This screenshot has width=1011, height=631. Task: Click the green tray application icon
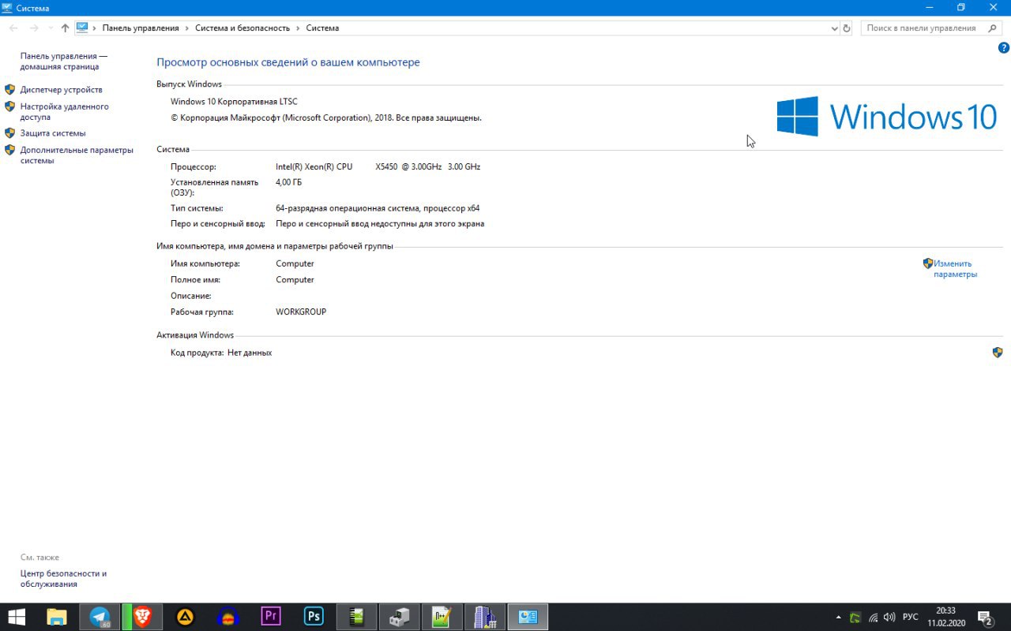coord(855,617)
